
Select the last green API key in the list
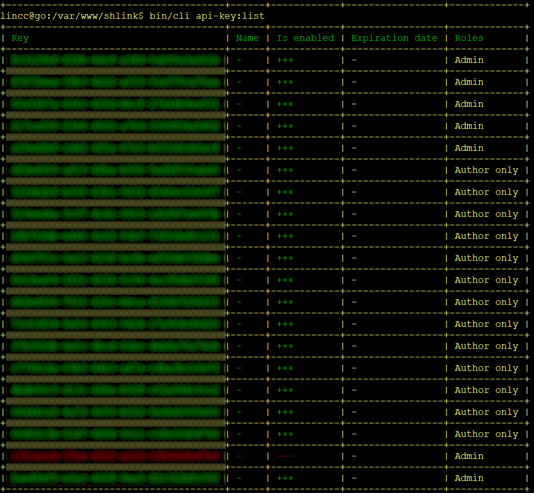pos(115,478)
